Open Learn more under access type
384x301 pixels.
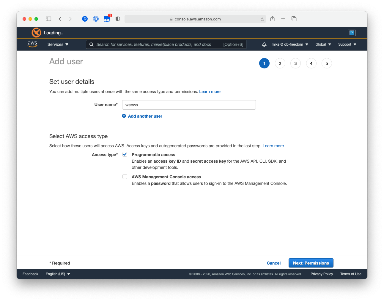(273, 146)
